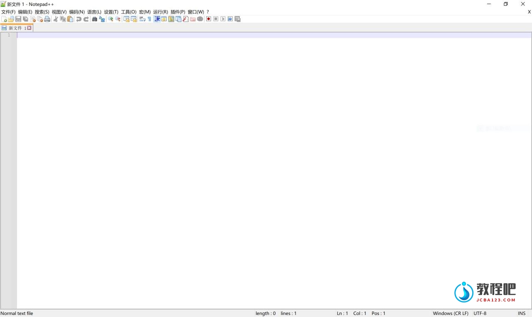The width and height of the screenshot is (532, 317).
Task: Click the Save All toolbar icon
Action: click(25, 19)
